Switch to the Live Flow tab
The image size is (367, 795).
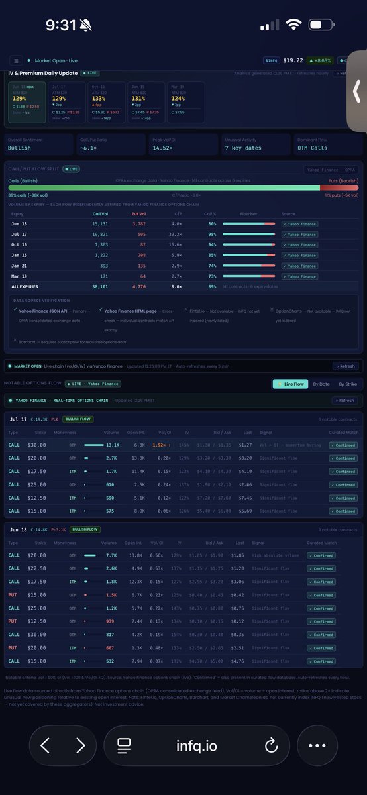290,384
